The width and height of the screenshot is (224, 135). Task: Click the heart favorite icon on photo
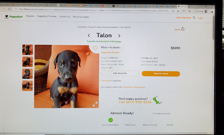(x=95, y=48)
